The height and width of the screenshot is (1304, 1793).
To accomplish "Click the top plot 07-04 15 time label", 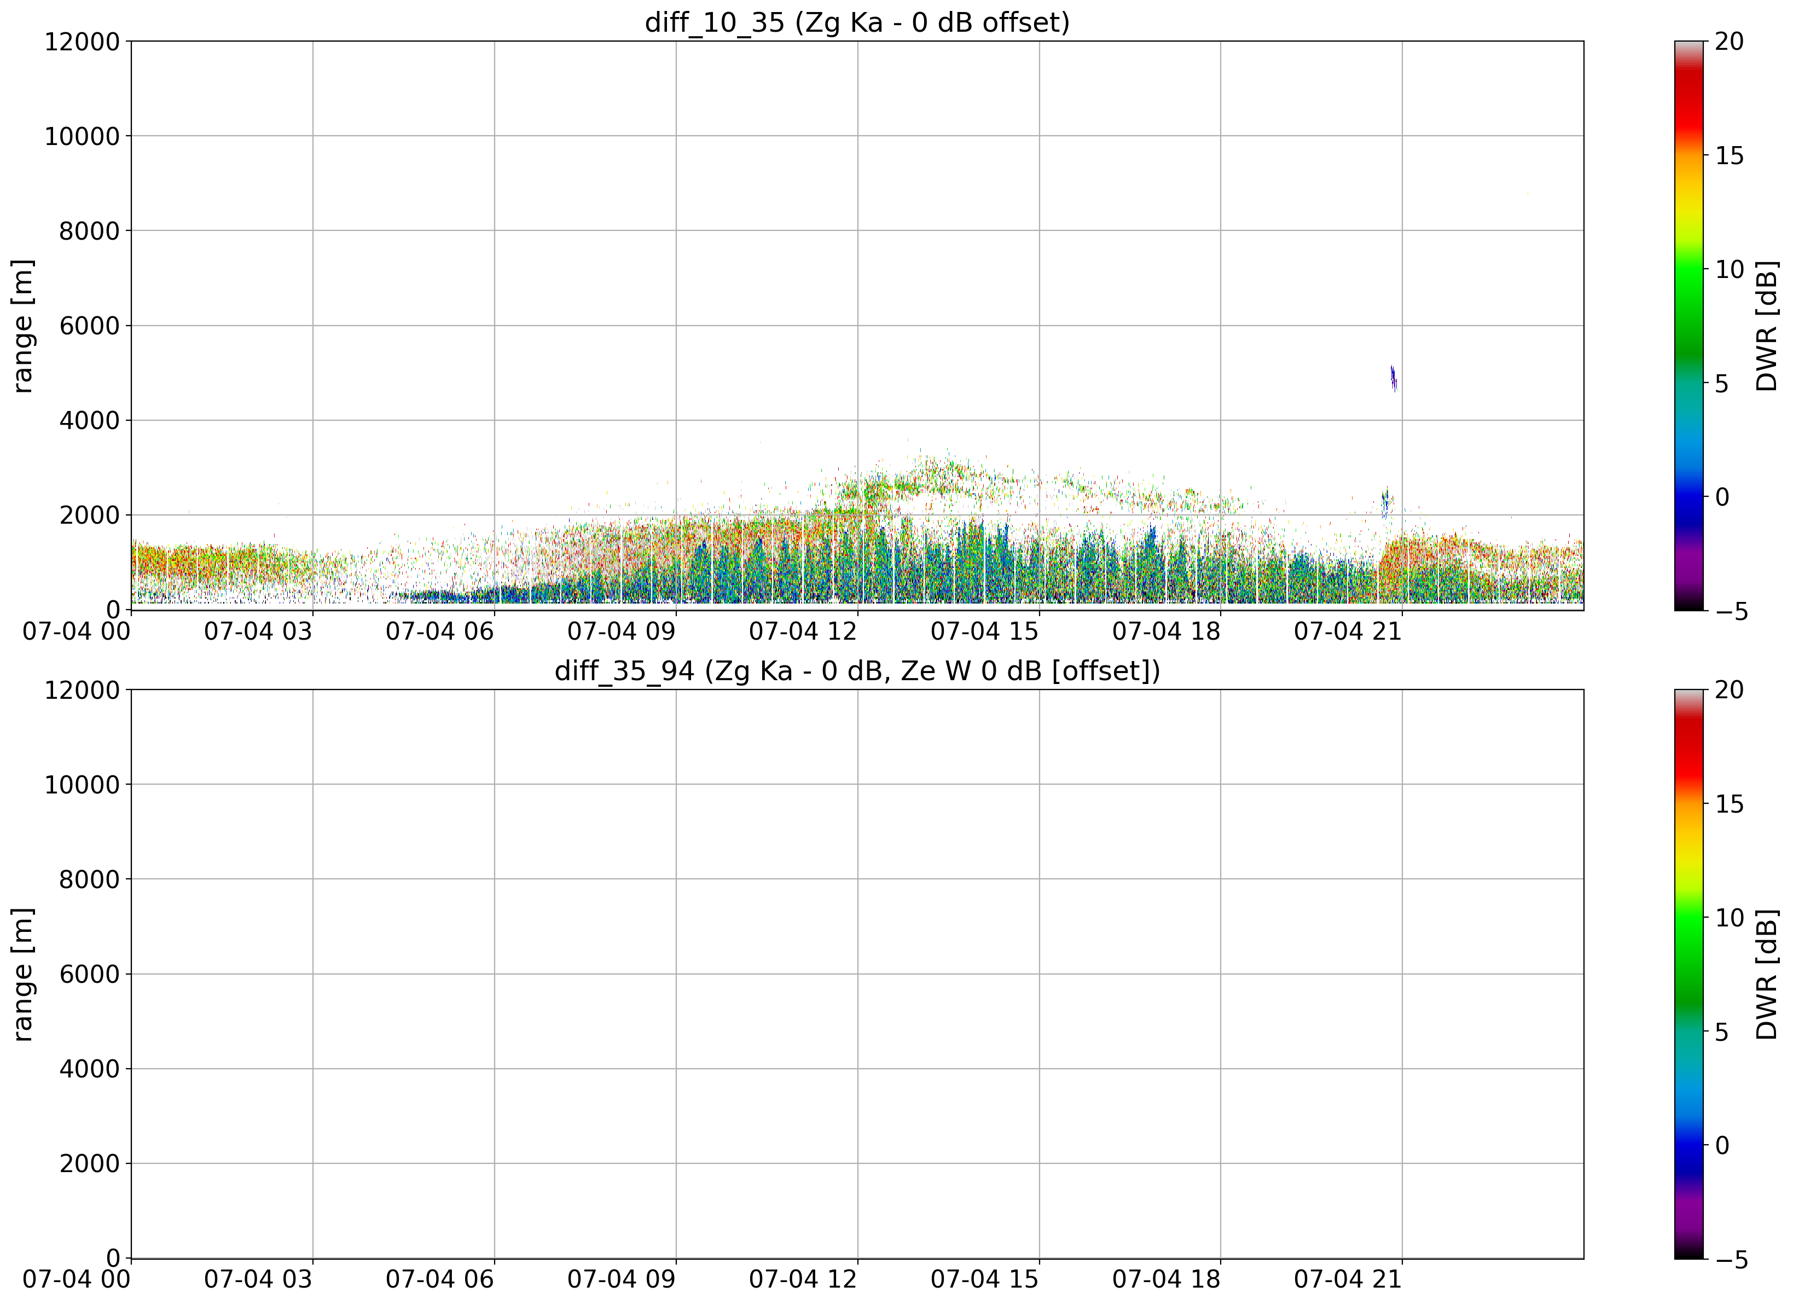I will (984, 631).
